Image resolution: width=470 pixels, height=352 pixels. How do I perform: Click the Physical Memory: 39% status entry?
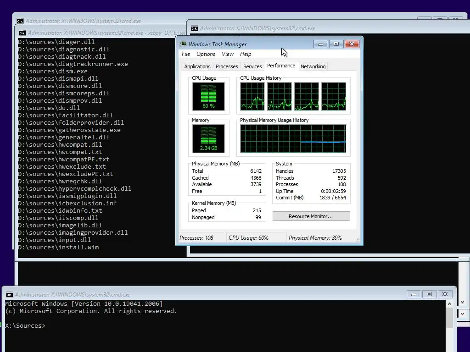tap(315, 238)
